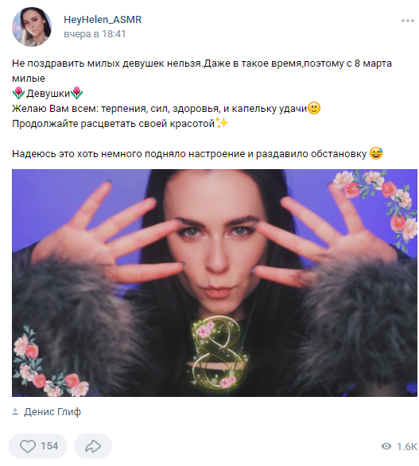This screenshot has width=419, height=466.
Task: Click the sweat-smile emoji ending the post
Action: (376, 153)
